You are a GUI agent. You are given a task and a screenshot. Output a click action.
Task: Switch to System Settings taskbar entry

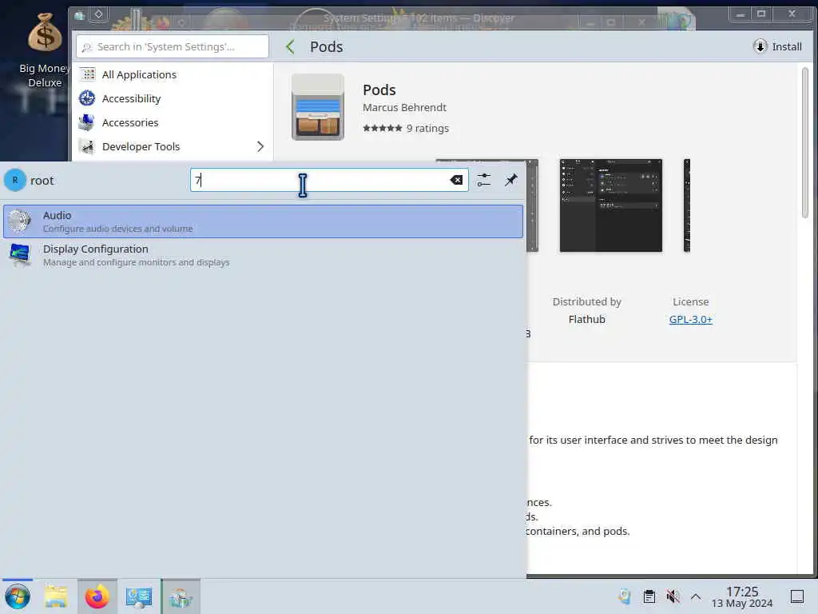tap(139, 596)
